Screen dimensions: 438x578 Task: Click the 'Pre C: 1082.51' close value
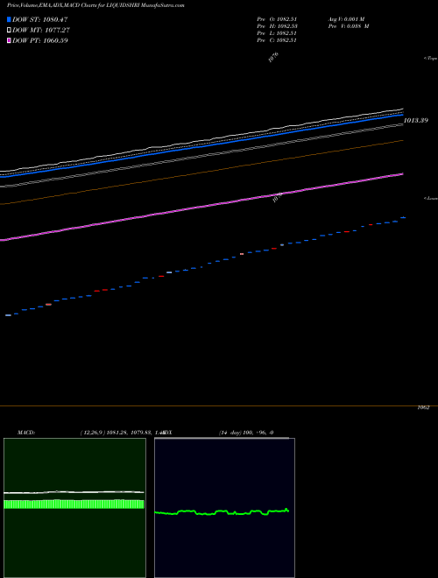277,40
